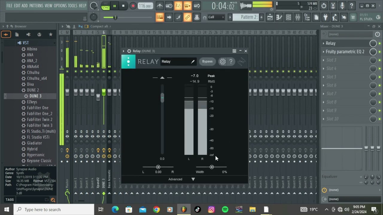
Task: Expand the Advanced section in Relay
Action: pos(182,179)
